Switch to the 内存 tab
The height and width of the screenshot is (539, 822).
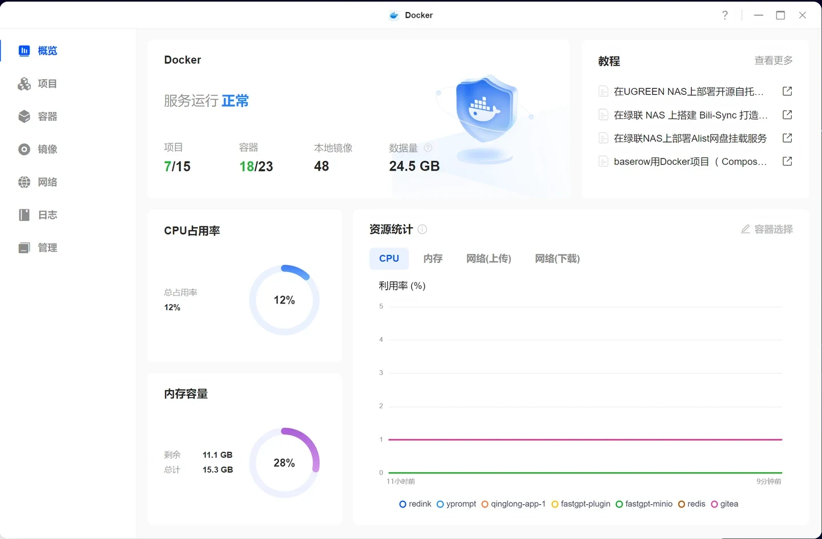coord(433,258)
